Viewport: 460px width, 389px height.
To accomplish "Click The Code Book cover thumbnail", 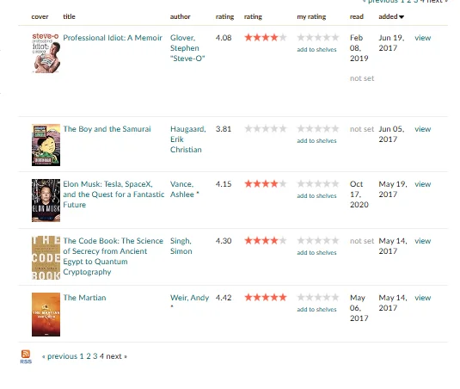I will tap(46, 257).
